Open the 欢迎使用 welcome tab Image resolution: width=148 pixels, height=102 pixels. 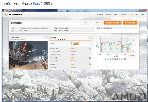100,14
